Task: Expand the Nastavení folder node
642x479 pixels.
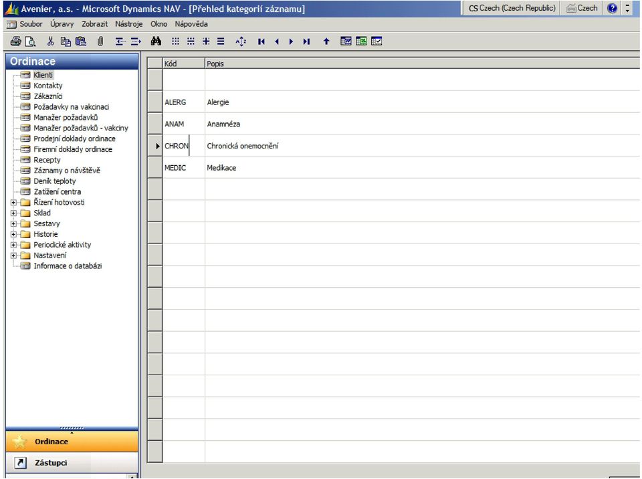Action: tap(13, 256)
